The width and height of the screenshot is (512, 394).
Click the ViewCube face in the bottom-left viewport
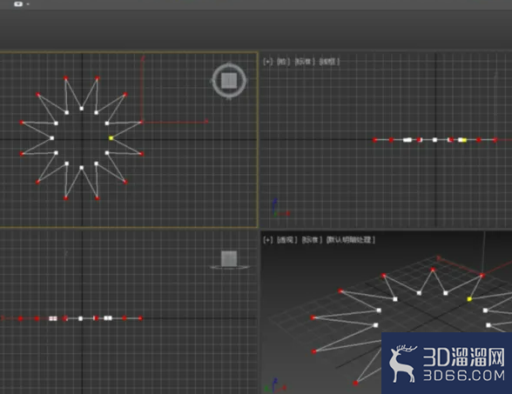click(229, 258)
